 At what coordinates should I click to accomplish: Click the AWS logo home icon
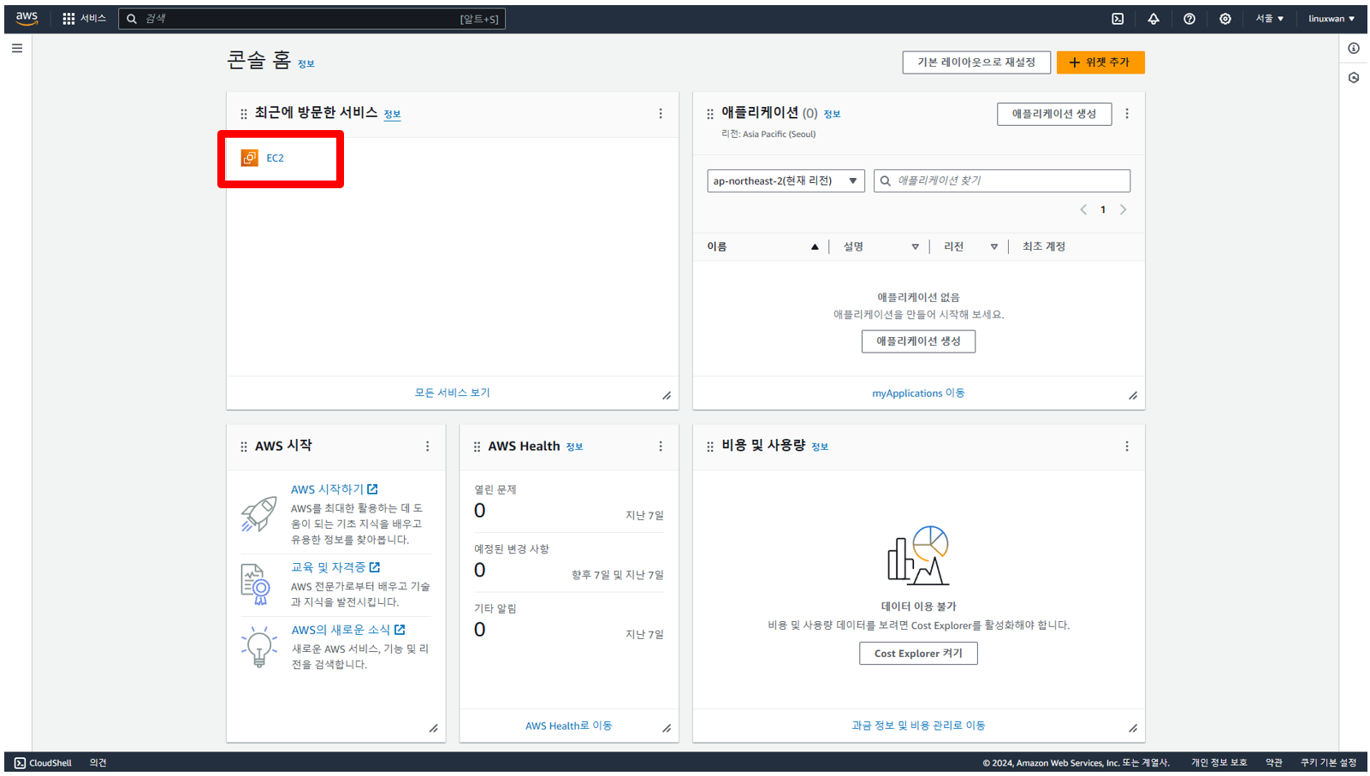click(x=27, y=18)
